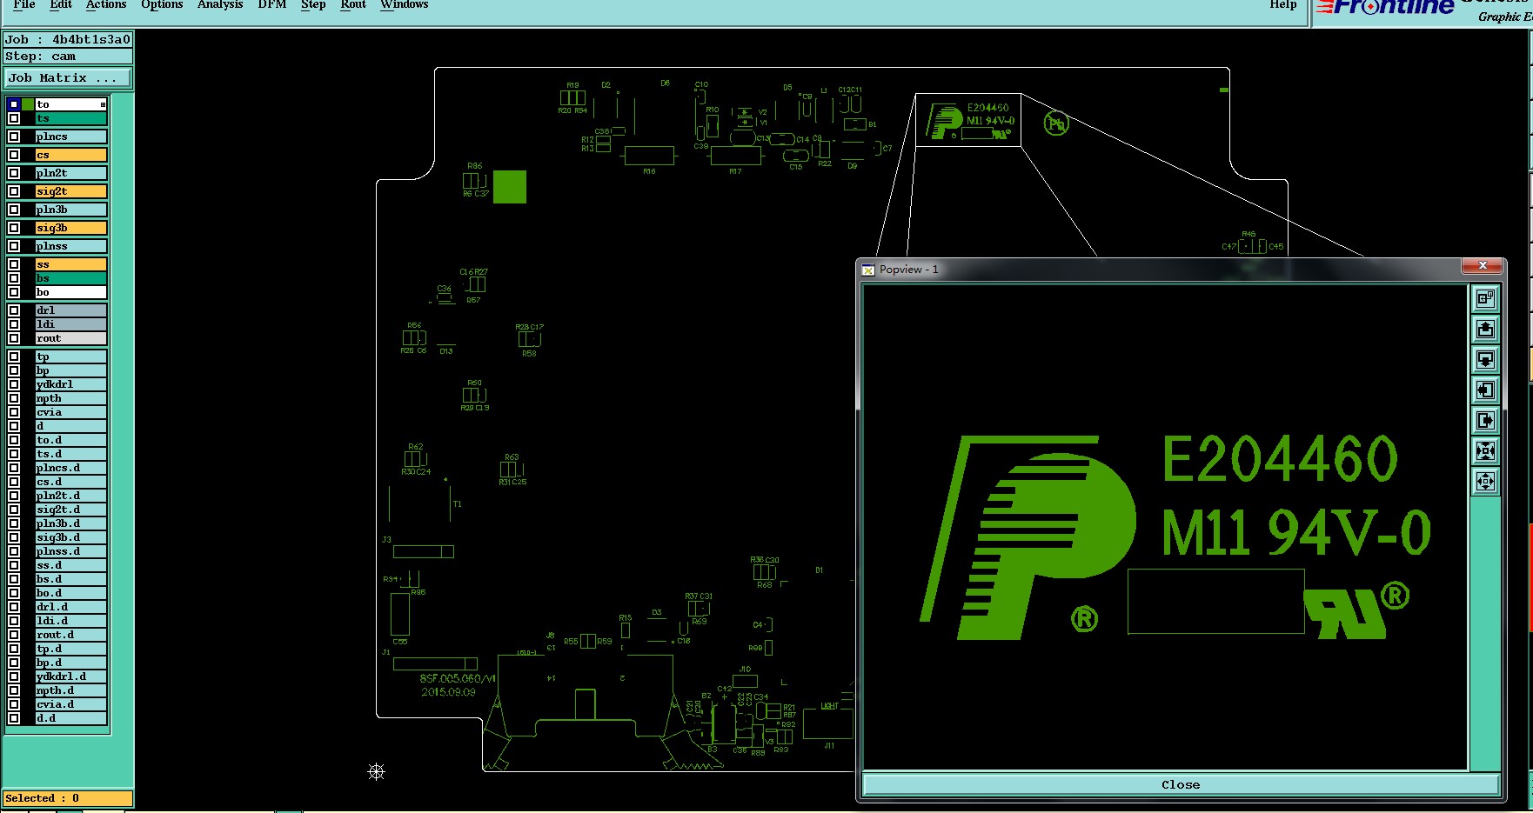Click the Popview zoom-in icon with inward arrows
Screen dimensions: 1533x813
coord(1485,450)
